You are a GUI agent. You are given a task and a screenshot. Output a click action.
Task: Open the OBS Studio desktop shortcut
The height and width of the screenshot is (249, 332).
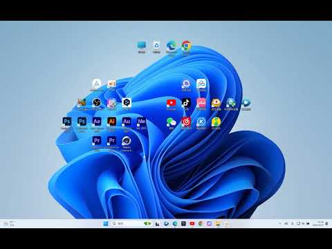coord(97,104)
